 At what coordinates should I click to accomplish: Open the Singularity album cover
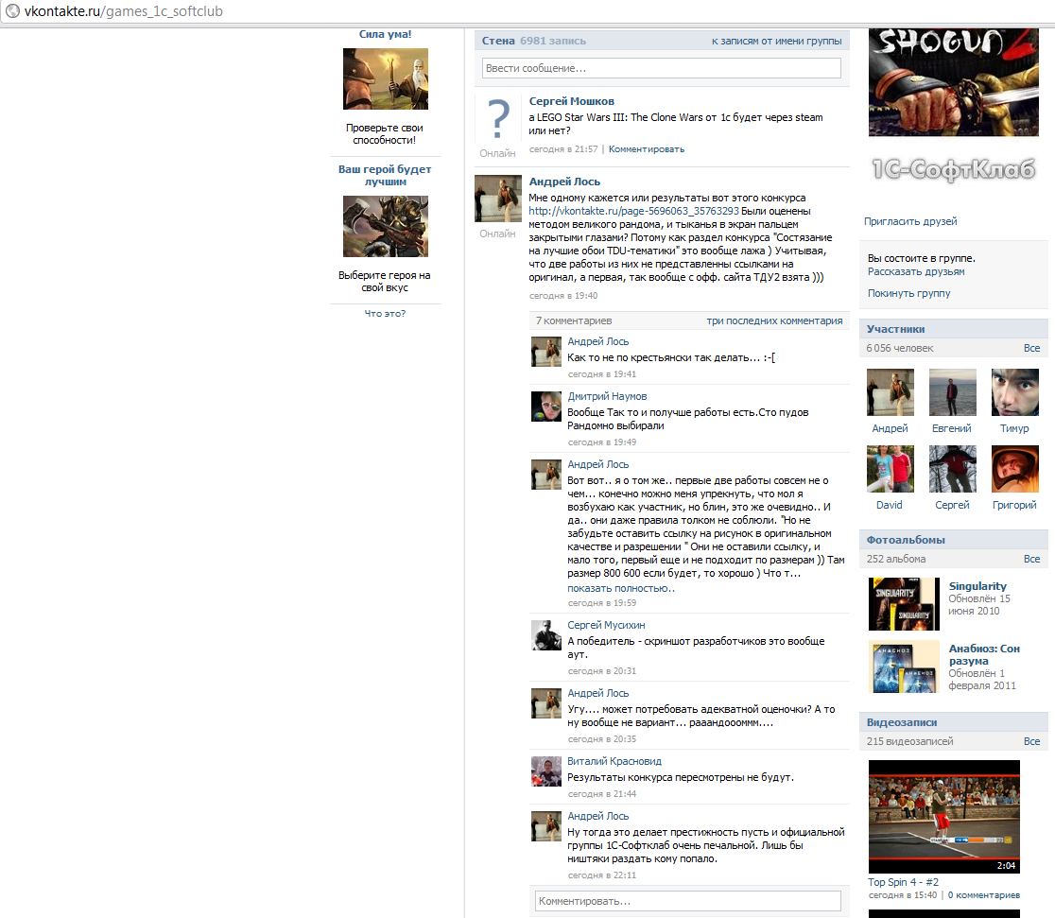(904, 604)
